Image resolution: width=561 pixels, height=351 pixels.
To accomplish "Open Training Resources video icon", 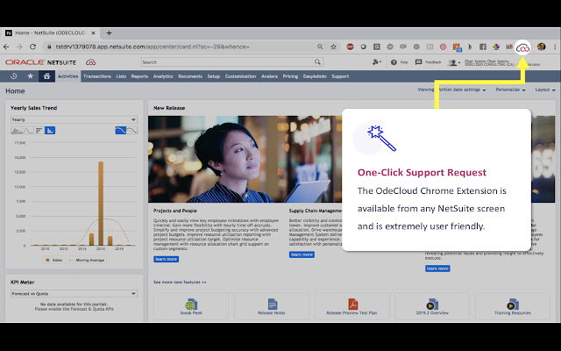I will point(512,306).
